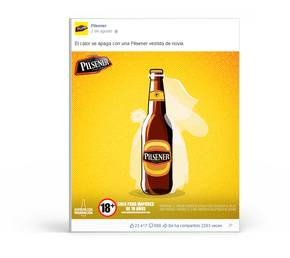The width and height of the screenshot is (290, 258).
Task: Click the Pilsener logo in the ad image
Action: 93,65
